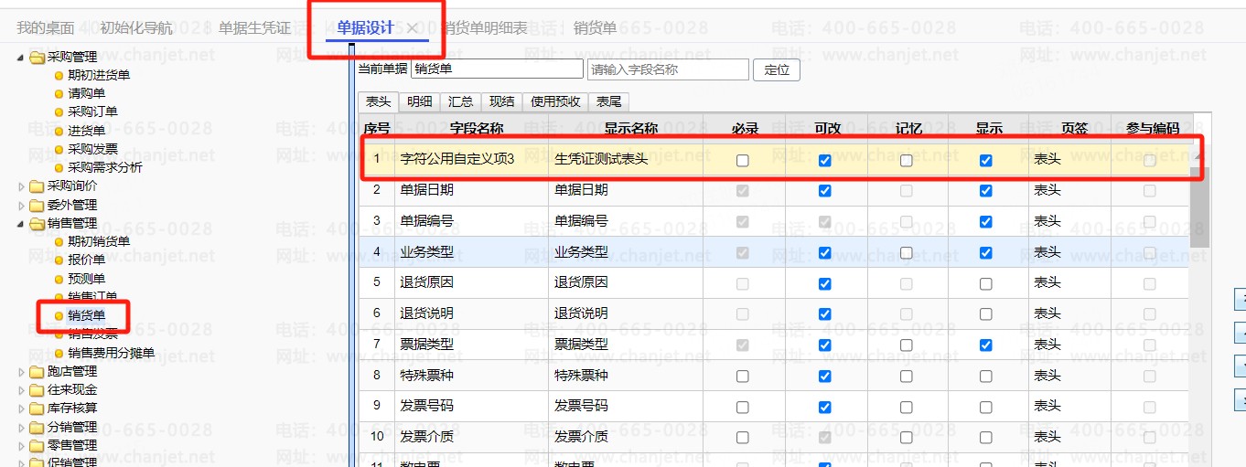
Task: Select the 使用预收 sub-tab
Action: coord(555,101)
